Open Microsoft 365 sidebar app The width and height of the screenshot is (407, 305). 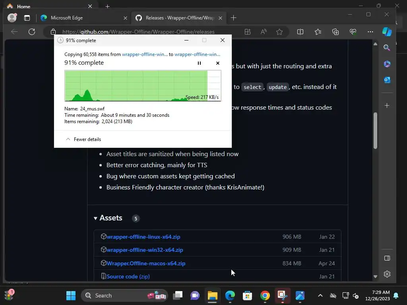[x=387, y=64]
